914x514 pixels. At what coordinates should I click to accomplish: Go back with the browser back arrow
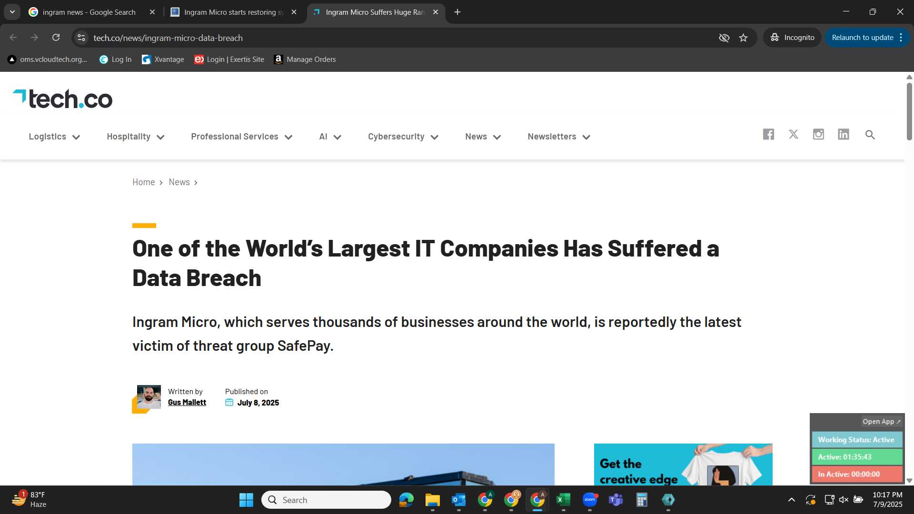[x=13, y=38]
